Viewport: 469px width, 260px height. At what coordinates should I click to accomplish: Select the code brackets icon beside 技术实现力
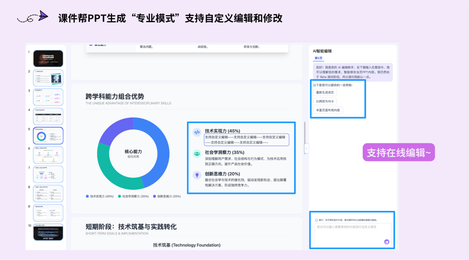(x=197, y=132)
